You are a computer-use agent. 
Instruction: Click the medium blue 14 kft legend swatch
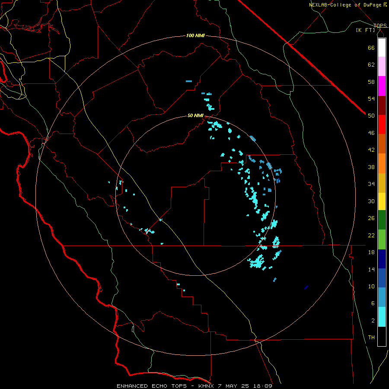click(x=382, y=278)
